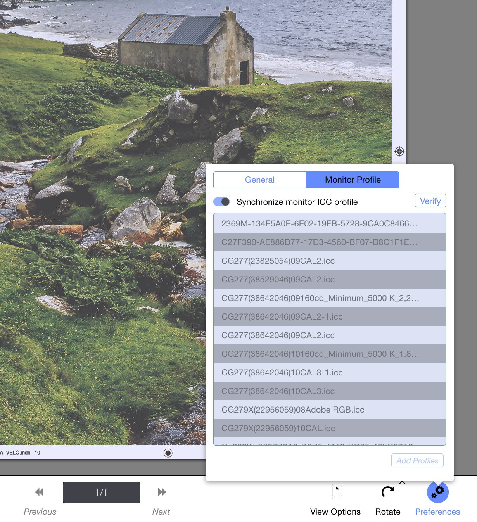Image resolution: width=477 pixels, height=522 pixels.
Task: Disable Synchronize monitor ICC profile switch
Action: (222, 202)
